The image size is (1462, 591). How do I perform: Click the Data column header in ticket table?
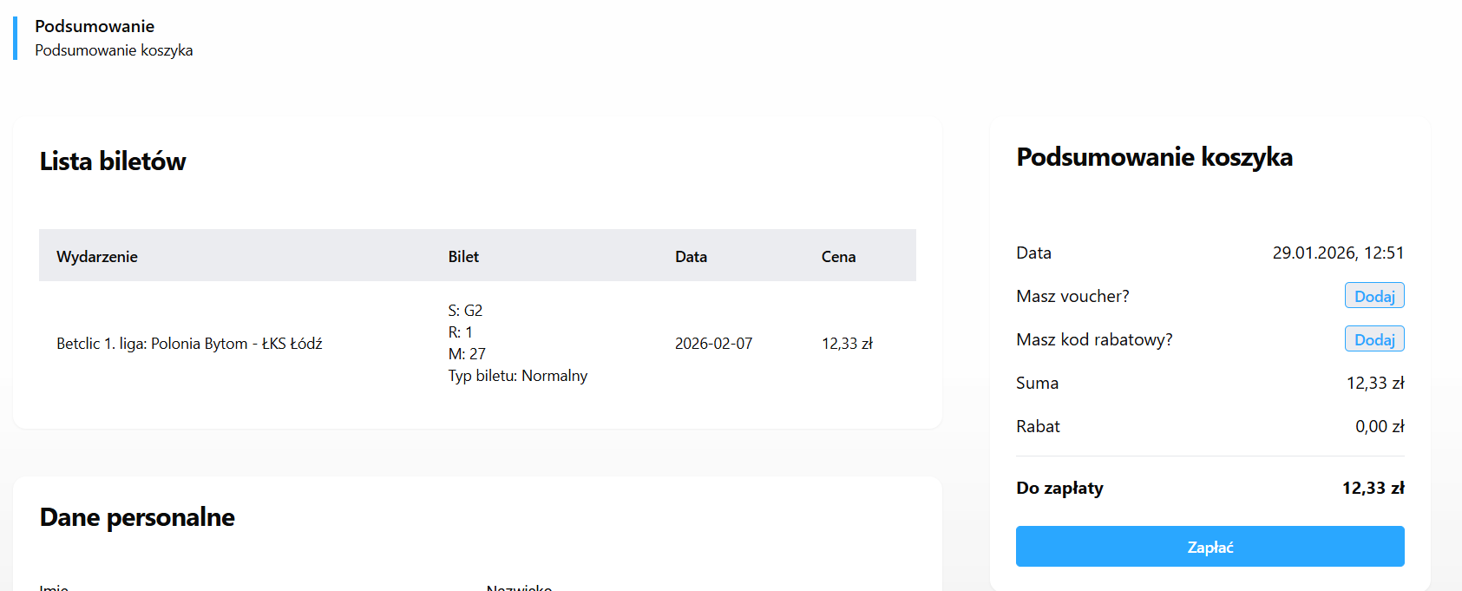coord(691,257)
